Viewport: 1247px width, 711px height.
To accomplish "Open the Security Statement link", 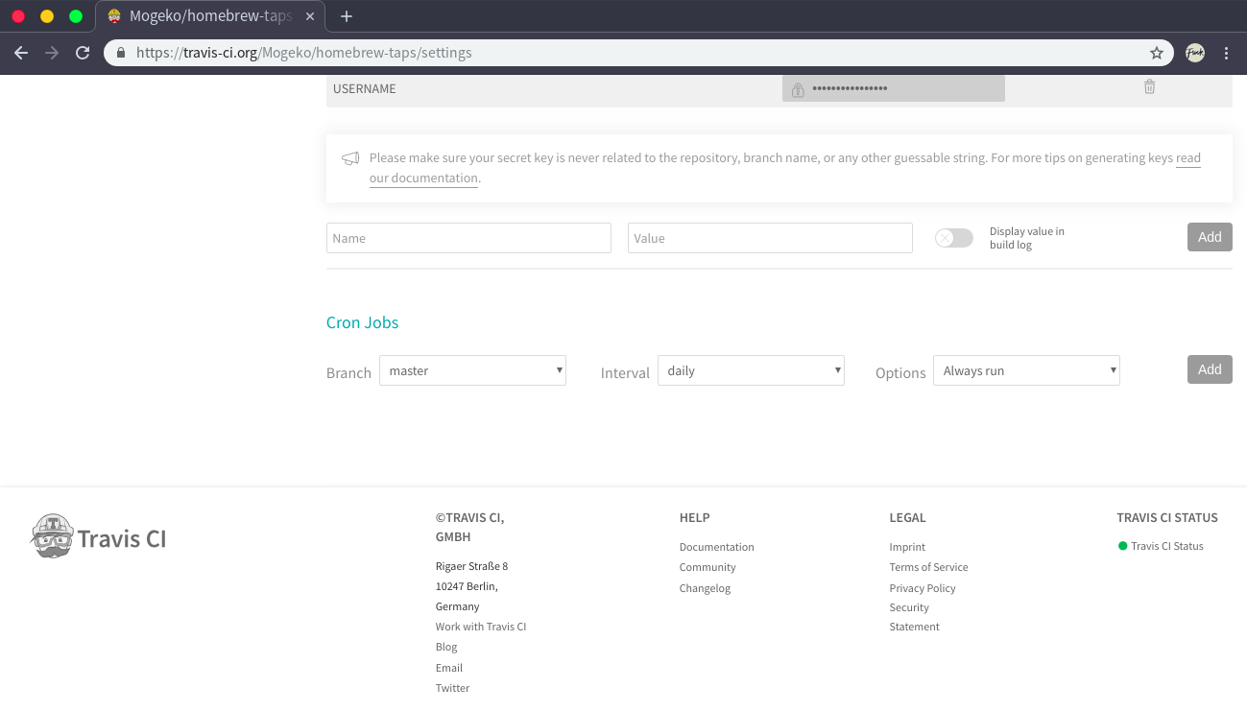I will tap(915, 617).
